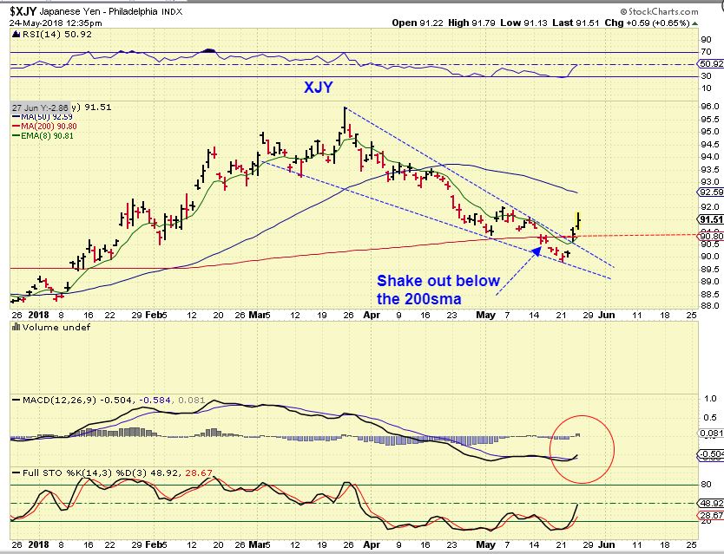Click the High 91.79 value
Viewport: 724px width, 554px height.
tap(471, 23)
